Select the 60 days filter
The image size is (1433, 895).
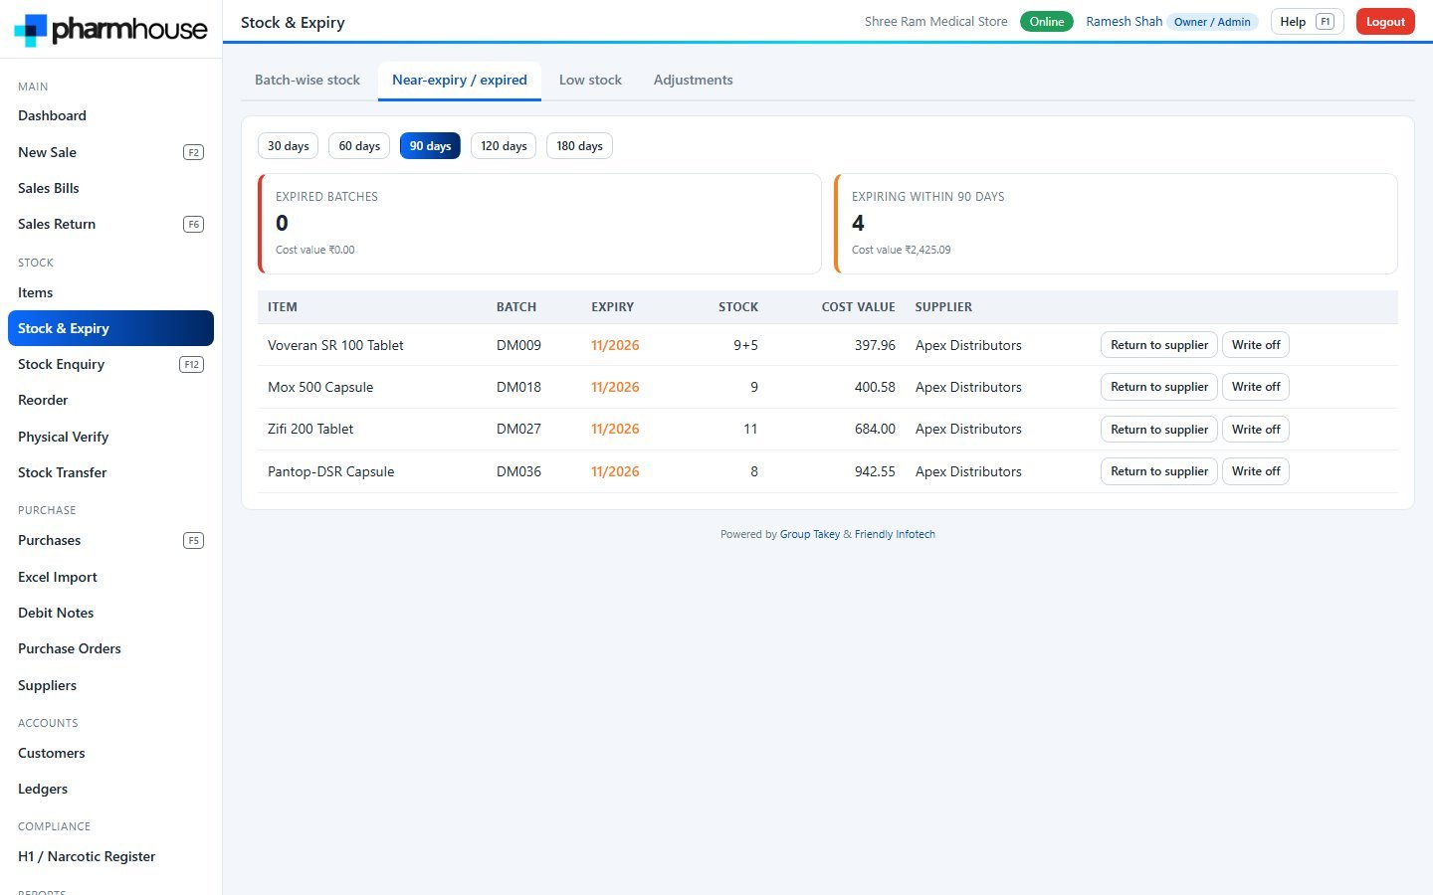pos(359,146)
